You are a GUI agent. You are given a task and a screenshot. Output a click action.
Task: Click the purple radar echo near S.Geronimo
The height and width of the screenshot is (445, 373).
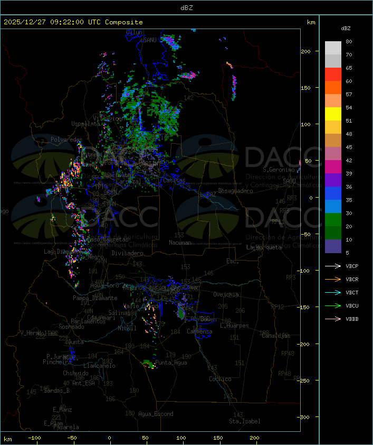(299, 166)
